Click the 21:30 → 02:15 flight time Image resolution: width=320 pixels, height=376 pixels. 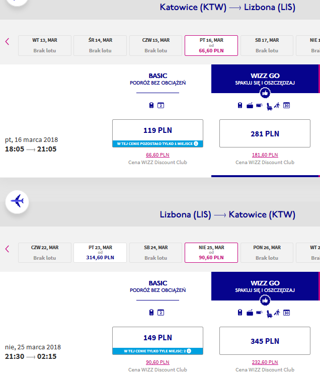(x=31, y=356)
